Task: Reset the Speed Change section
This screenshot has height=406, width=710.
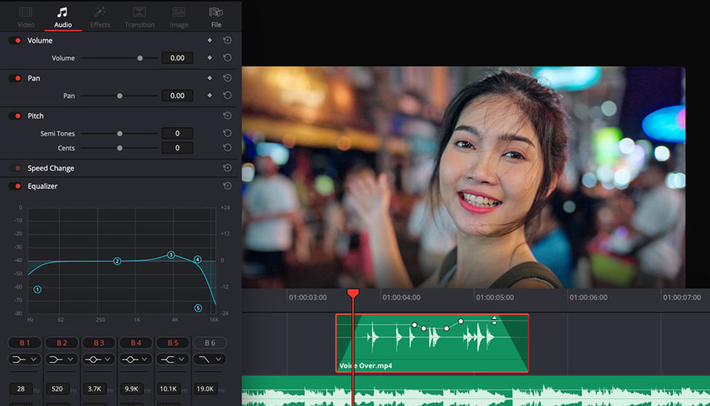Action: click(227, 168)
